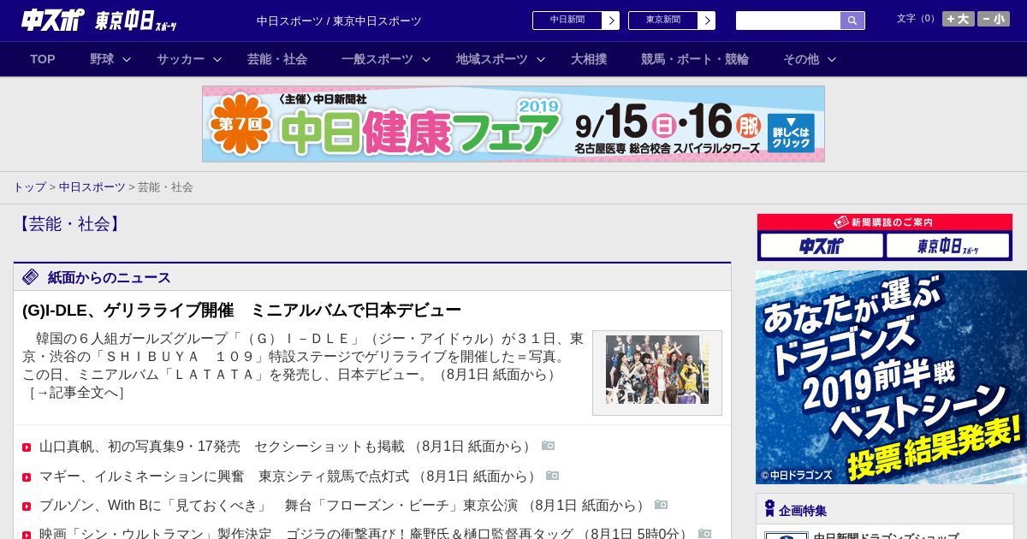Click the 中日健康フェア banner ad
Image resolution: width=1027 pixels, height=539 pixels.
tap(513, 124)
